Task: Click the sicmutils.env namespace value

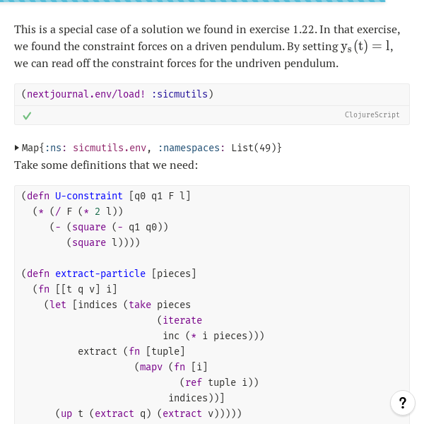Action: (x=110, y=148)
